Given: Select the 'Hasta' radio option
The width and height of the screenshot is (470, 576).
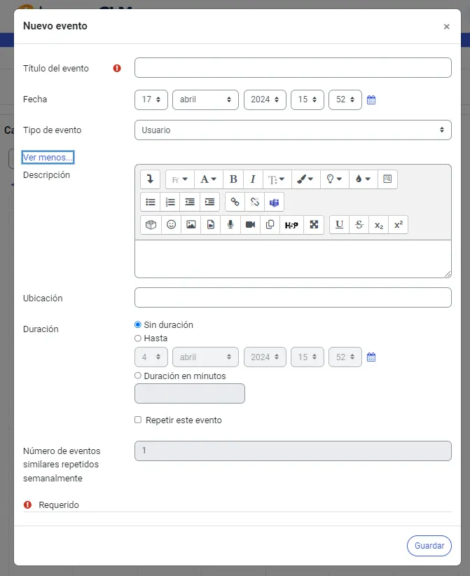Looking at the screenshot, I should [x=138, y=338].
